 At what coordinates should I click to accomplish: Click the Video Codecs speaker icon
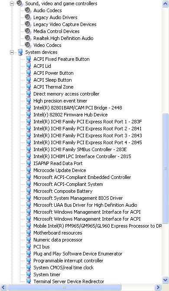tap(28, 45)
